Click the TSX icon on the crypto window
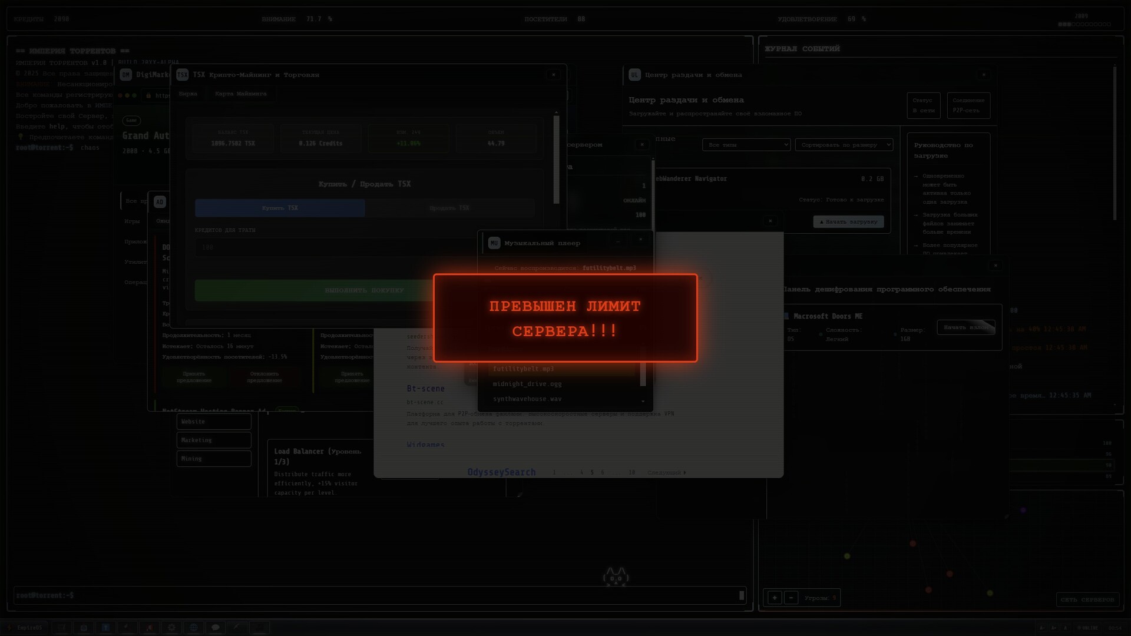The image size is (1131, 636). point(183,75)
